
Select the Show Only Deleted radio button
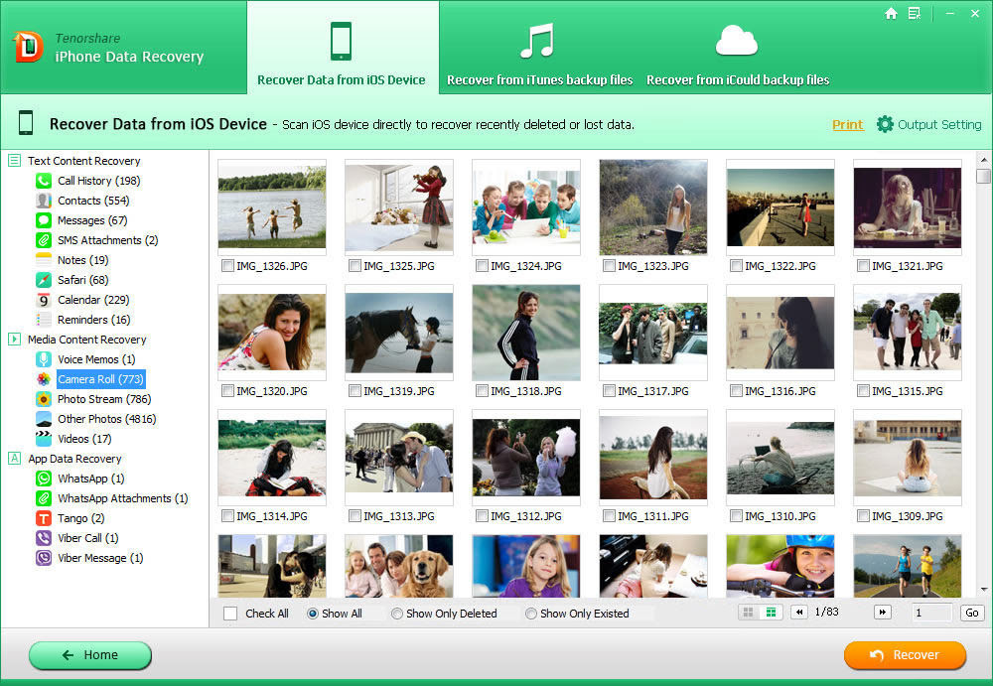397,614
